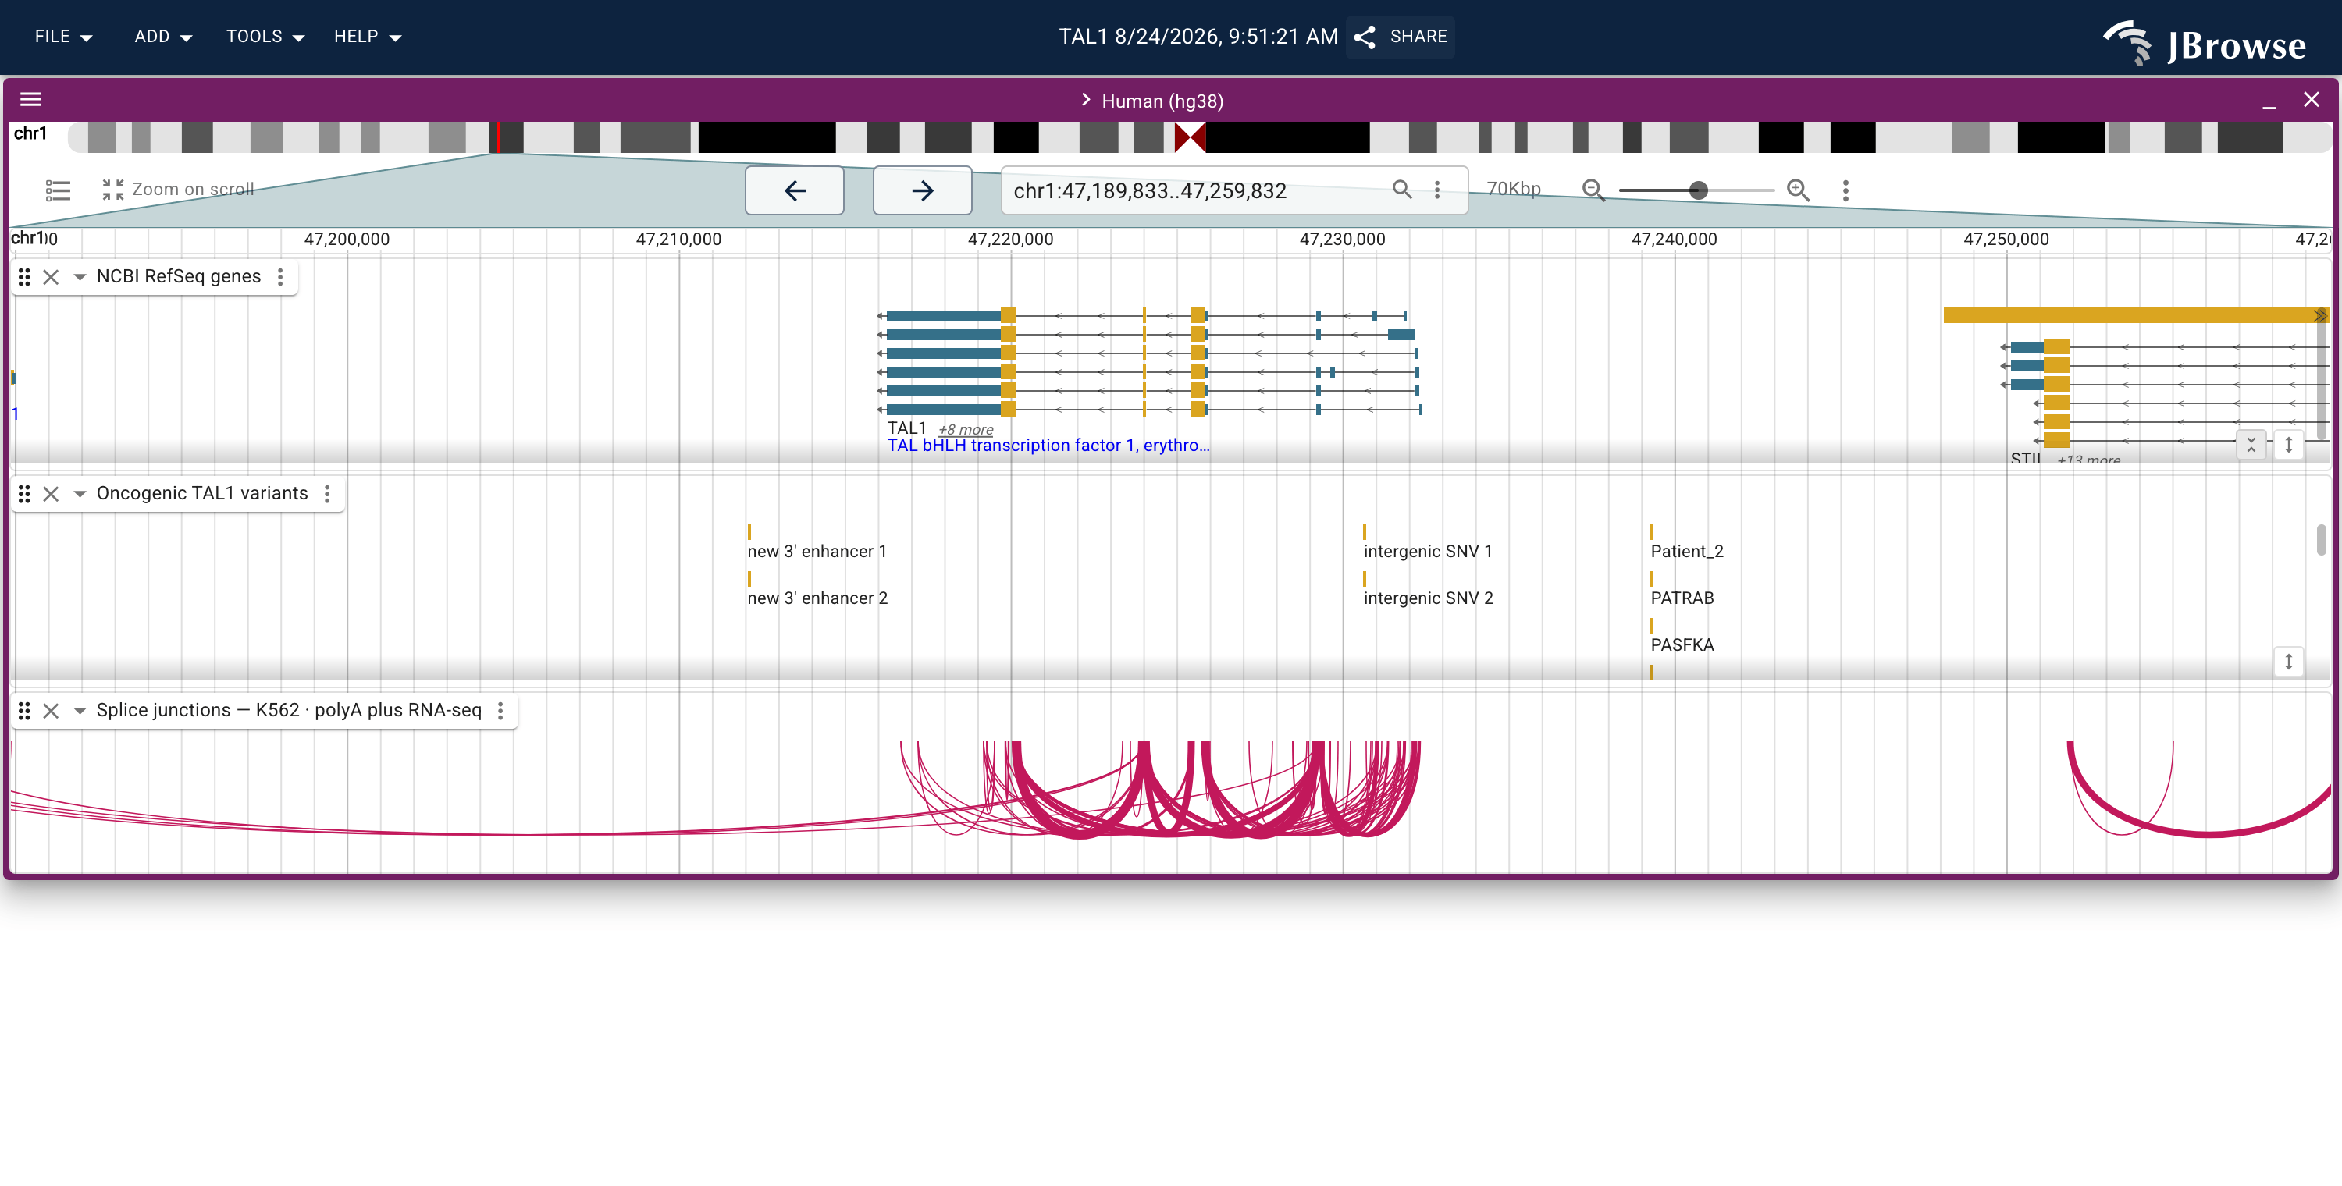
Task: Open the track selector list icon
Action: [x=59, y=190]
